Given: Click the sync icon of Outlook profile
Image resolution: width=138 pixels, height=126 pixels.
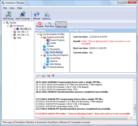Looking at the screenshot, I should tap(44, 46).
